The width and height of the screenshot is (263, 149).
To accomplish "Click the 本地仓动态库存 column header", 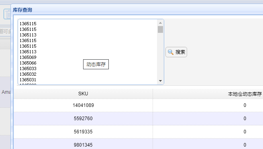I will [x=245, y=94].
